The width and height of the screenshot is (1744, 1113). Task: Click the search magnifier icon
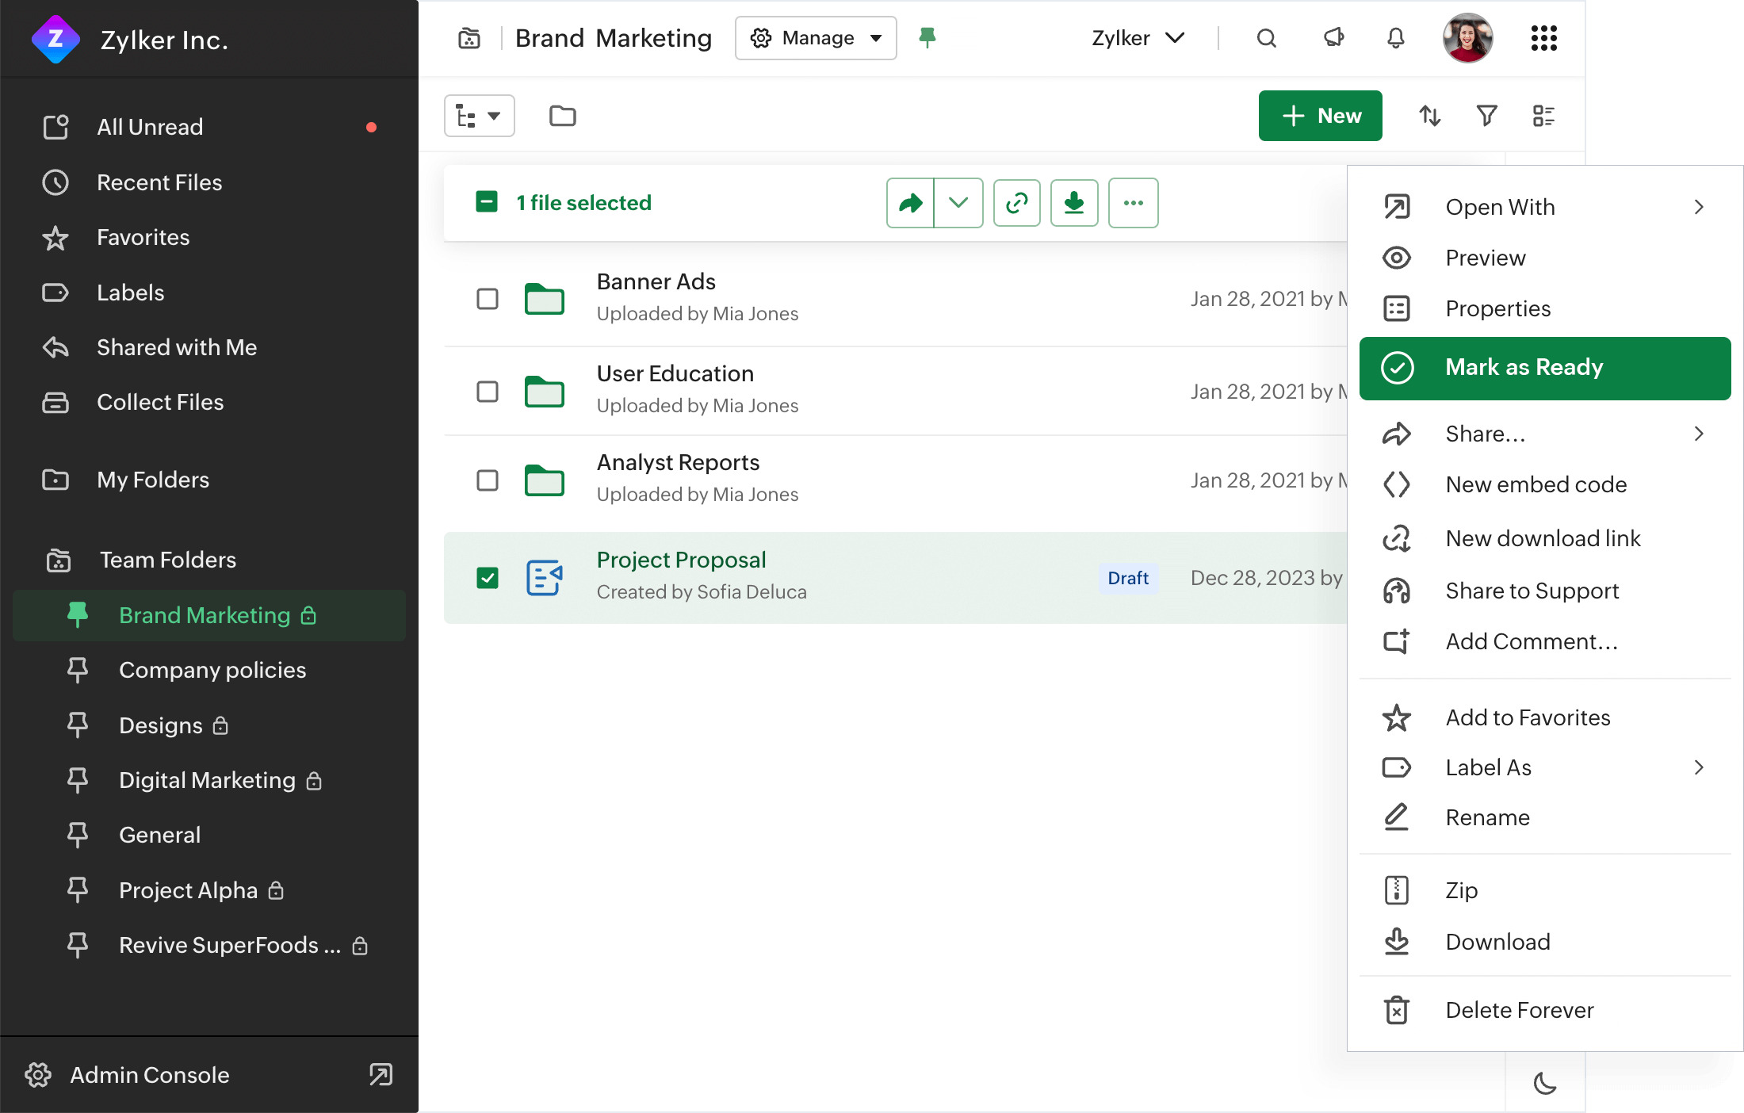pos(1266,38)
